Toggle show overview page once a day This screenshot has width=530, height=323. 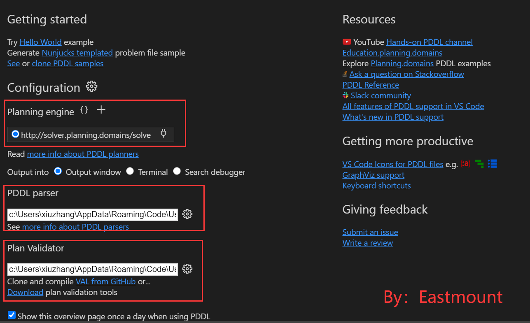pyautogui.click(x=12, y=316)
